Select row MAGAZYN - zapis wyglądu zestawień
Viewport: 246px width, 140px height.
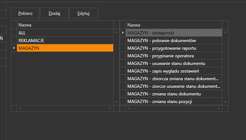[x=174, y=71]
